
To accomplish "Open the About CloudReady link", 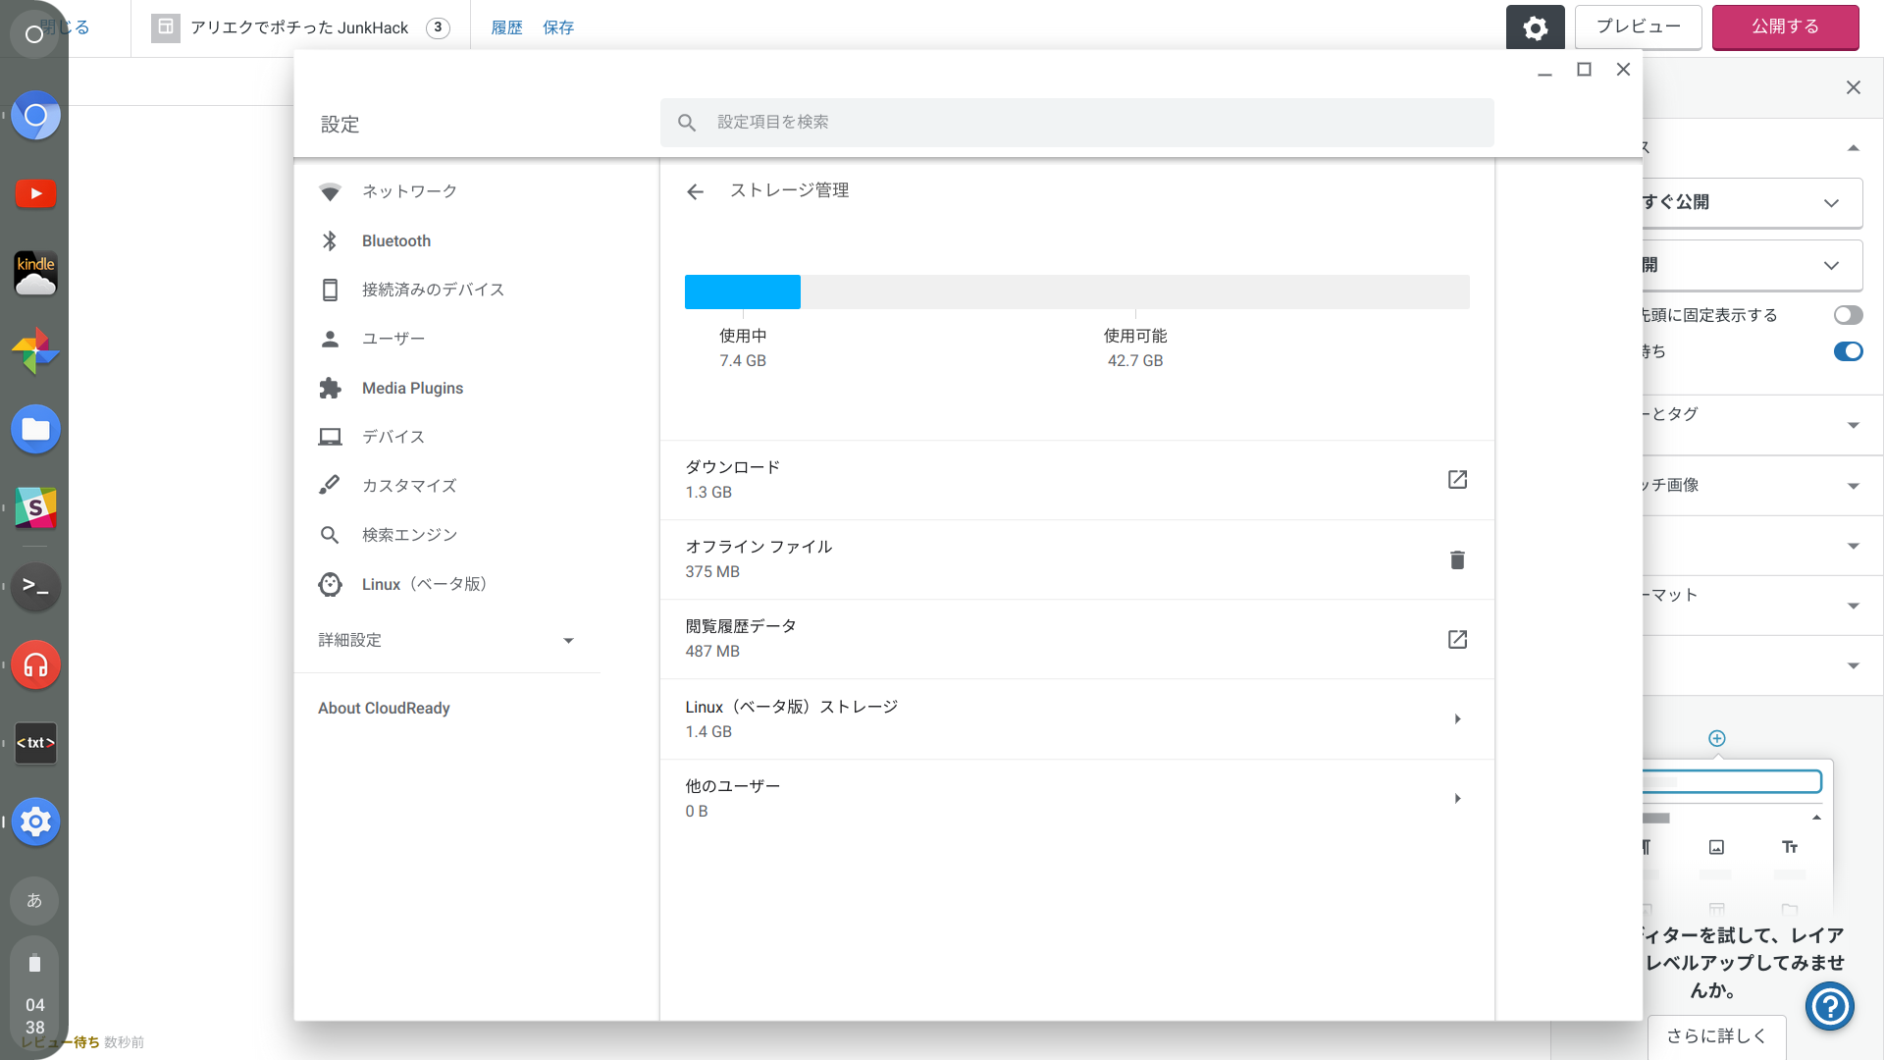I will click(384, 708).
